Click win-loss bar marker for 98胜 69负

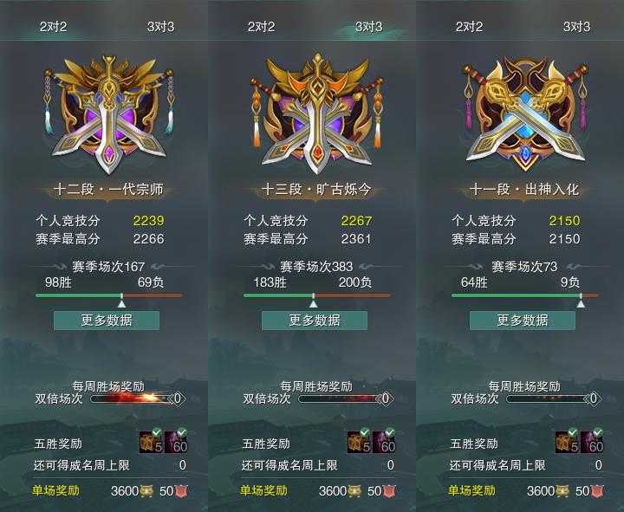(122, 301)
